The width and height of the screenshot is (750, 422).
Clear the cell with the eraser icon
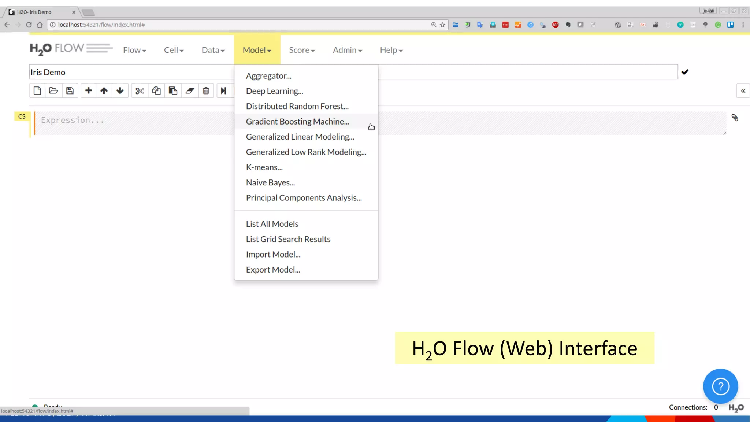pos(190,90)
